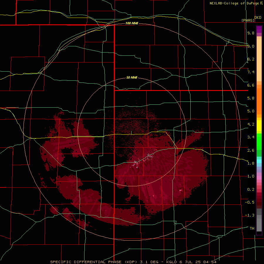264x264 pixels.
Task: Click the 8.2 value on the color scale
Action: pyautogui.click(x=251, y=59)
